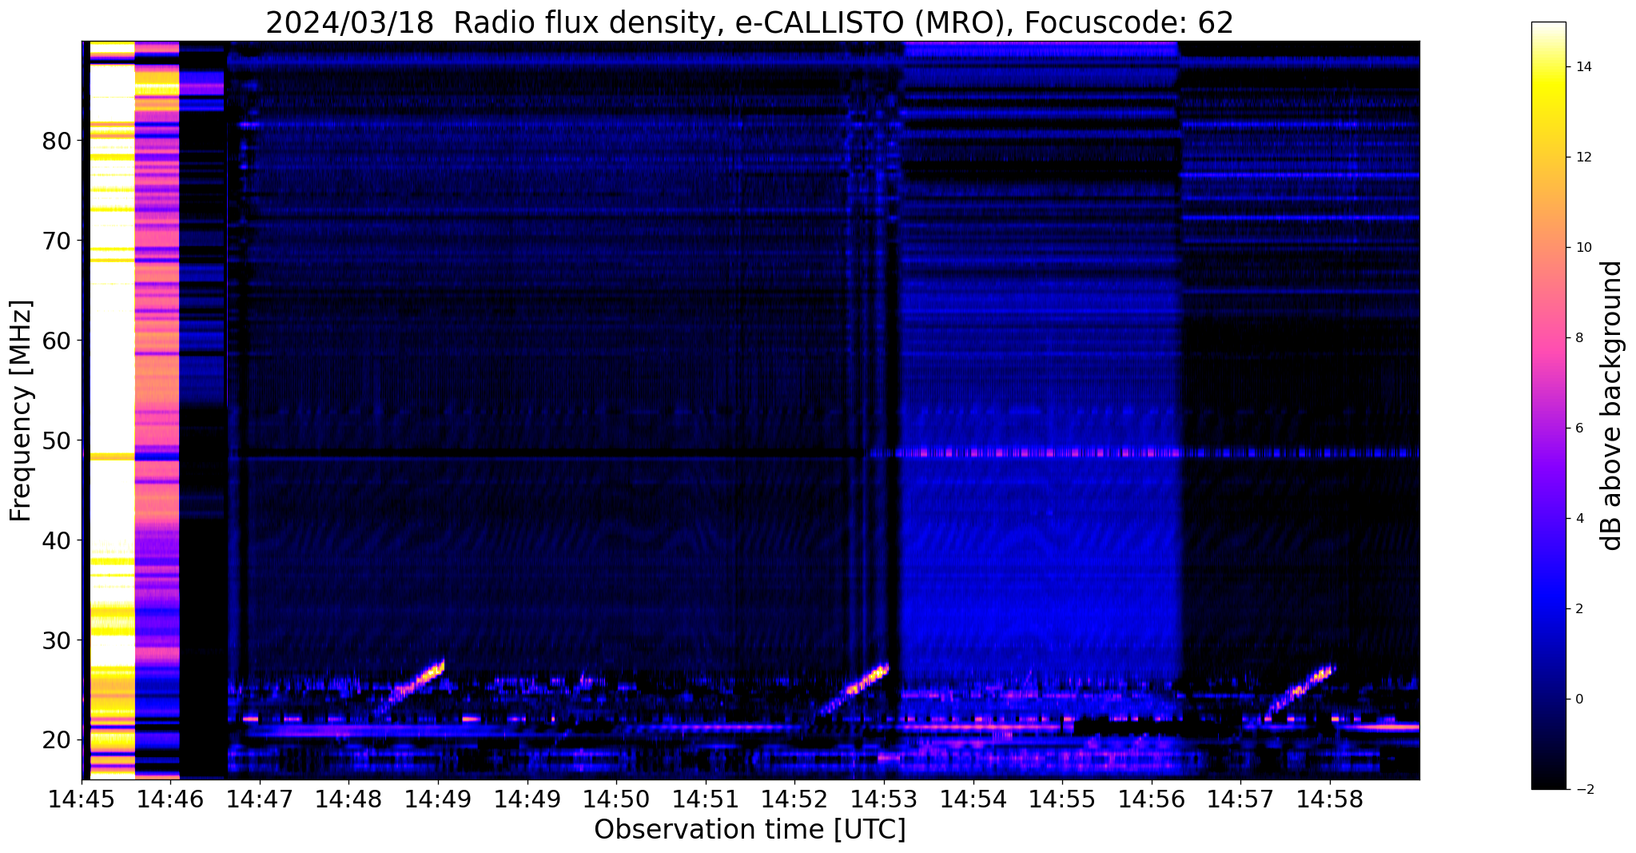Click the 60 tick on frequency axis
The image size is (1636, 853).
coord(57,341)
